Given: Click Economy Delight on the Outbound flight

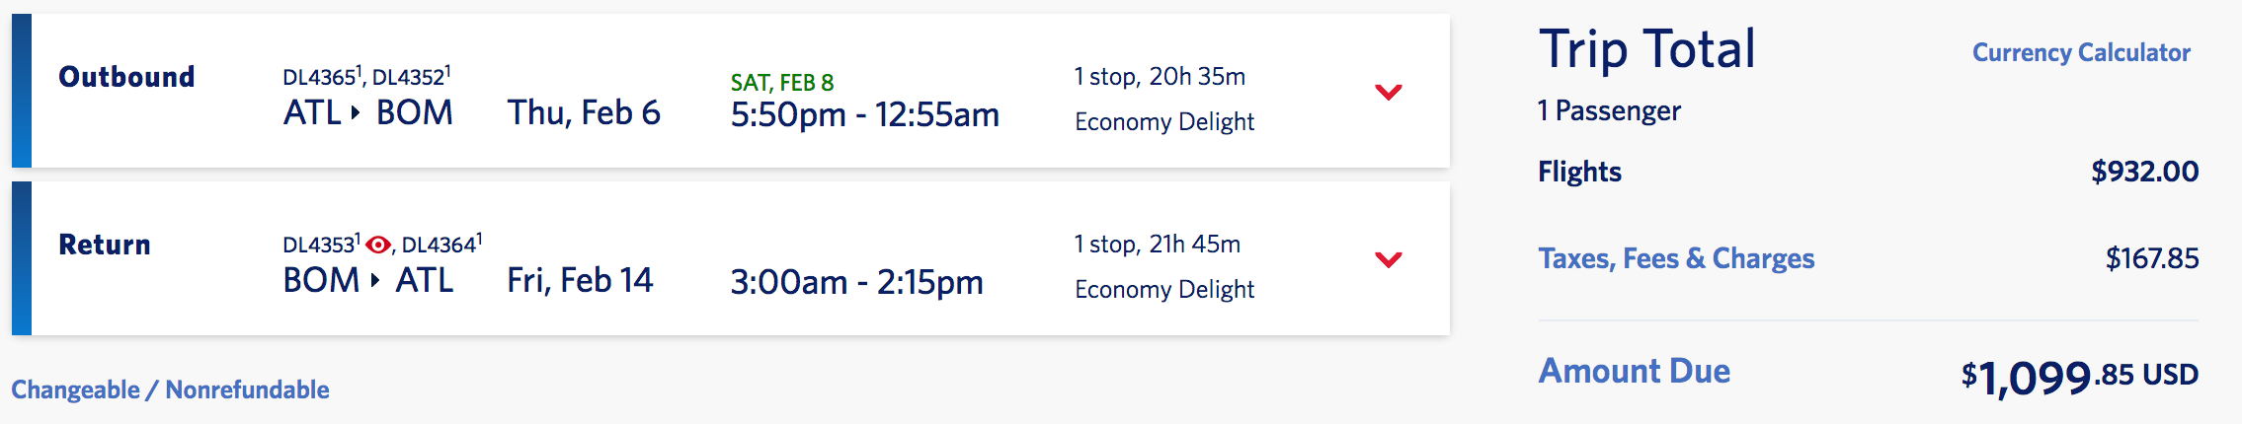Looking at the screenshot, I should (1163, 122).
